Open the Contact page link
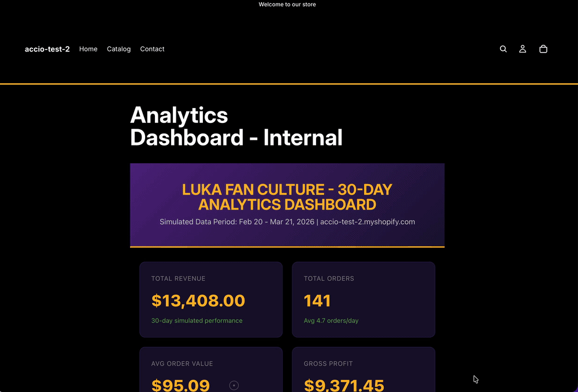This screenshot has width=578, height=392. [152, 49]
